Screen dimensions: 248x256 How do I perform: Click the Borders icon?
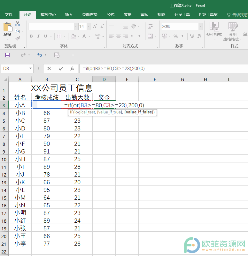(x=59, y=36)
